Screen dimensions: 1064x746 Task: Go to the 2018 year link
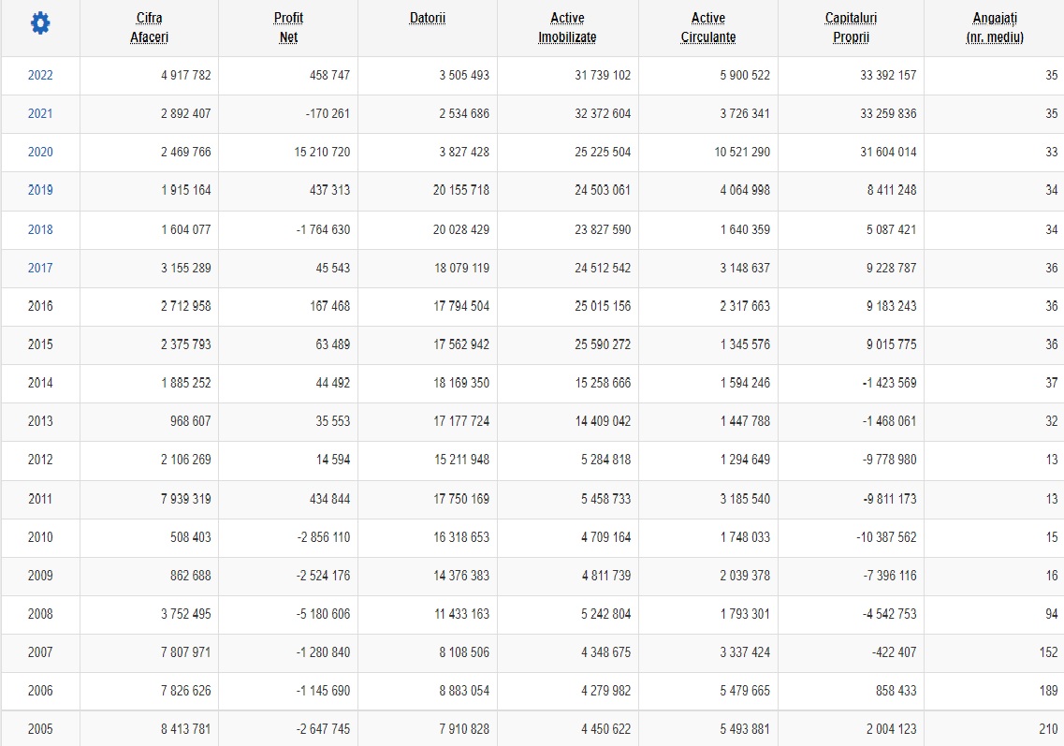pyautogui.click(x=40, y=229)
